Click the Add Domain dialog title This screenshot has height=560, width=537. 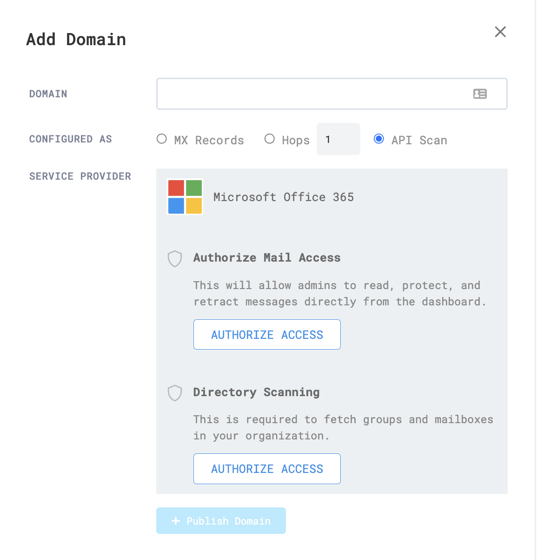(76, 39)
